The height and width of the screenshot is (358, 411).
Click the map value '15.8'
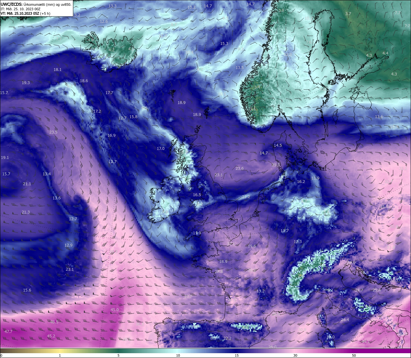[x=133, y=117]
